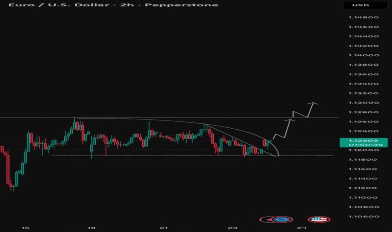The image size is (392, 232).
Task: Click the 1.11400 price scale label
Action: [363, 179]
